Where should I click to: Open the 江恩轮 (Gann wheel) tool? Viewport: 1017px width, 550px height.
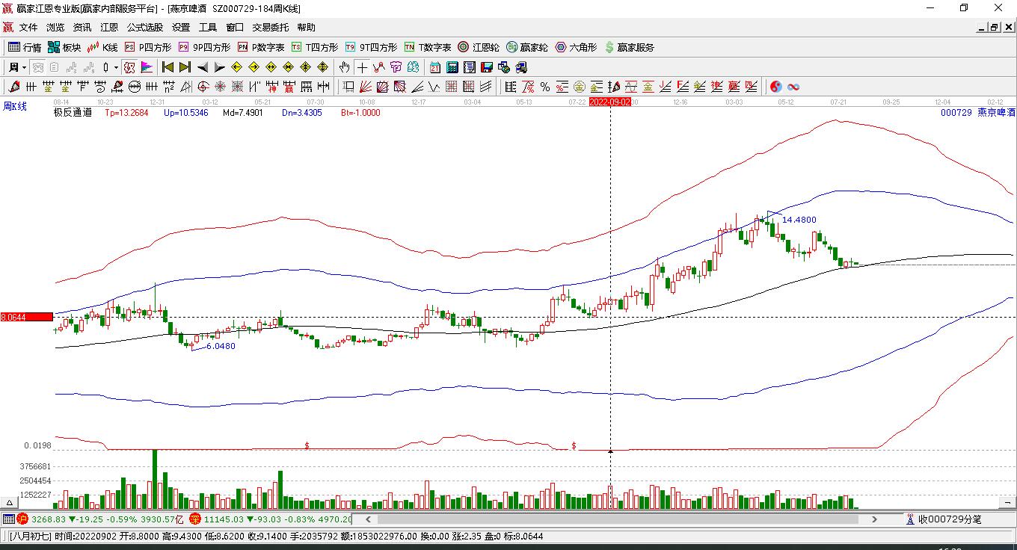click(479, 47)
